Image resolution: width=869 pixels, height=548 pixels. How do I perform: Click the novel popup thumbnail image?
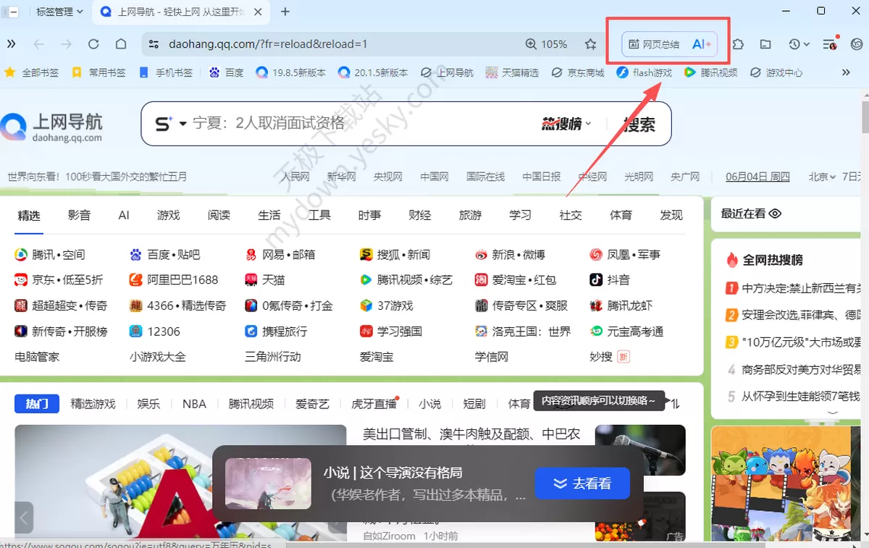[x=269, y=484]
